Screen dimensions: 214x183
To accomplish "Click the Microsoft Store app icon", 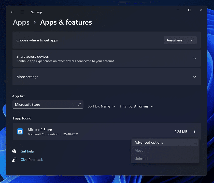I will tap(20, 132).
